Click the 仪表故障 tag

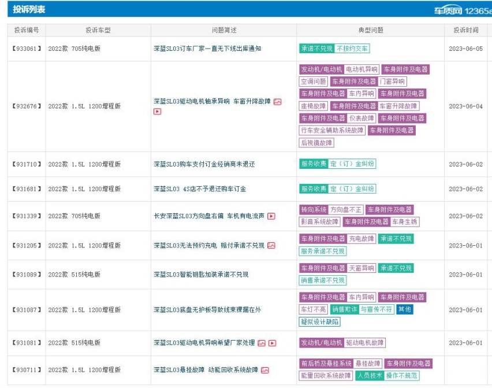pyautogui.click(x=362, y=118)
